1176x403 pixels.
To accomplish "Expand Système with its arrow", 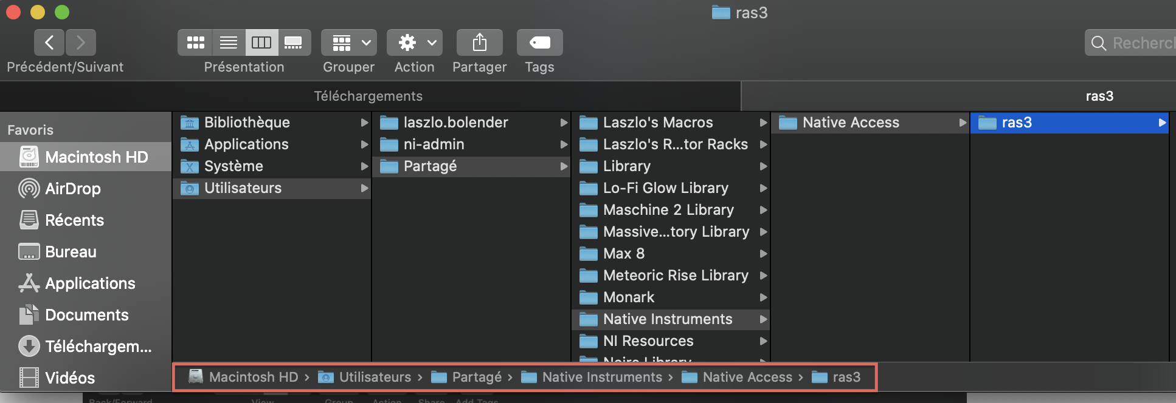I will tap(364, 166).
